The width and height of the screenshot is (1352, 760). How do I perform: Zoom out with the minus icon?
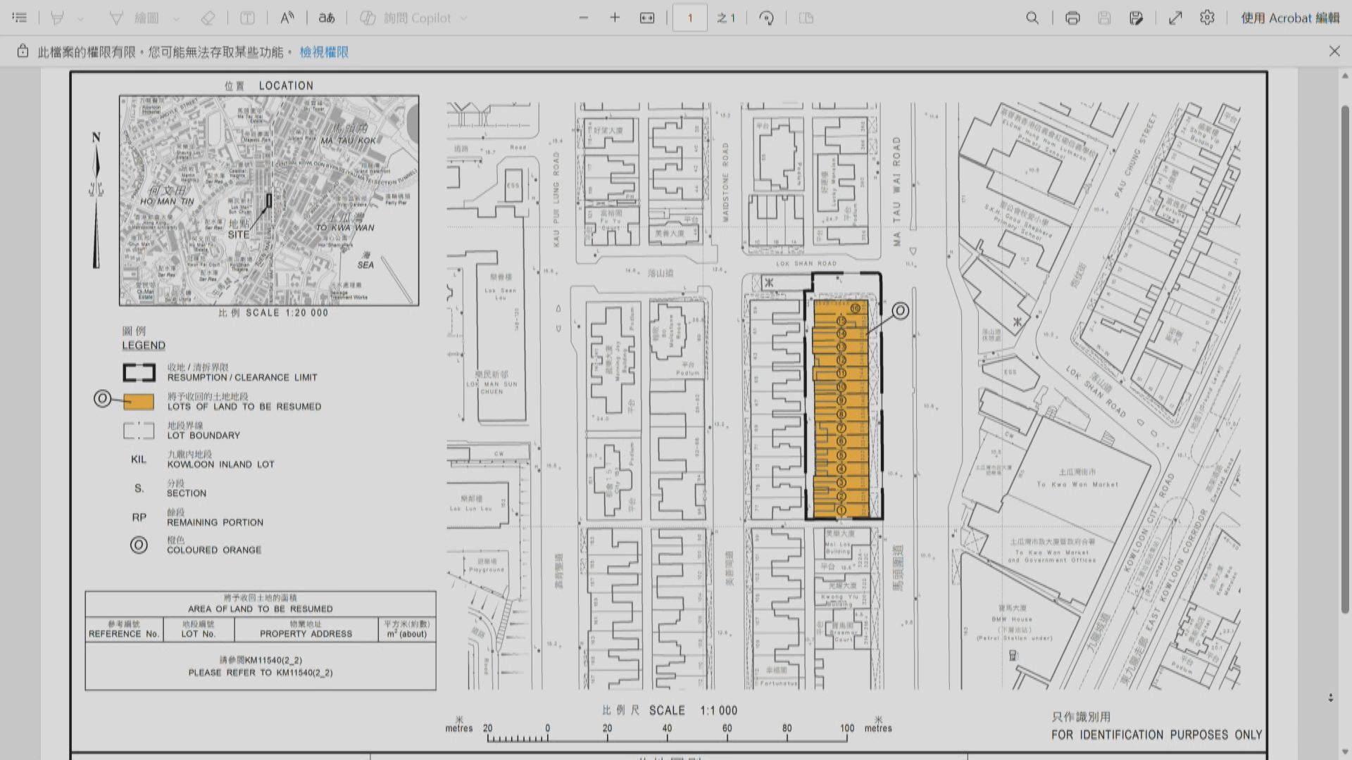pos(583,18)
